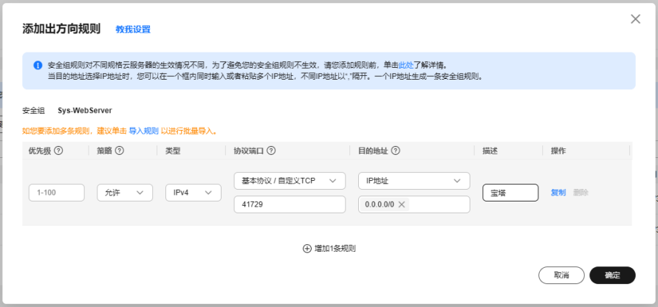Open the 允许 policy dropdown

pos(125,193)
